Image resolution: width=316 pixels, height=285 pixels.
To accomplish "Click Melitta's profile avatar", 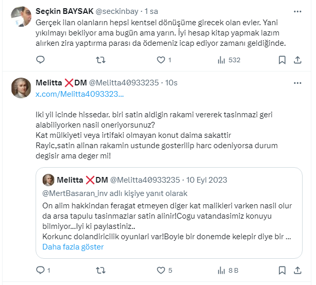I will 20,89.
